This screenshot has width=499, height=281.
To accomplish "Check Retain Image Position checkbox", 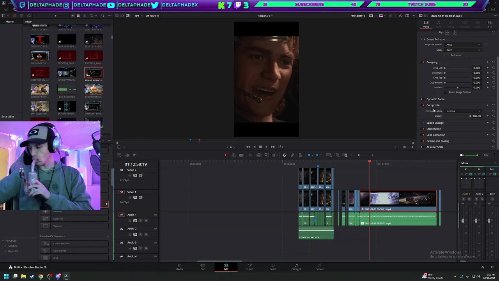I will click(446, 92).
